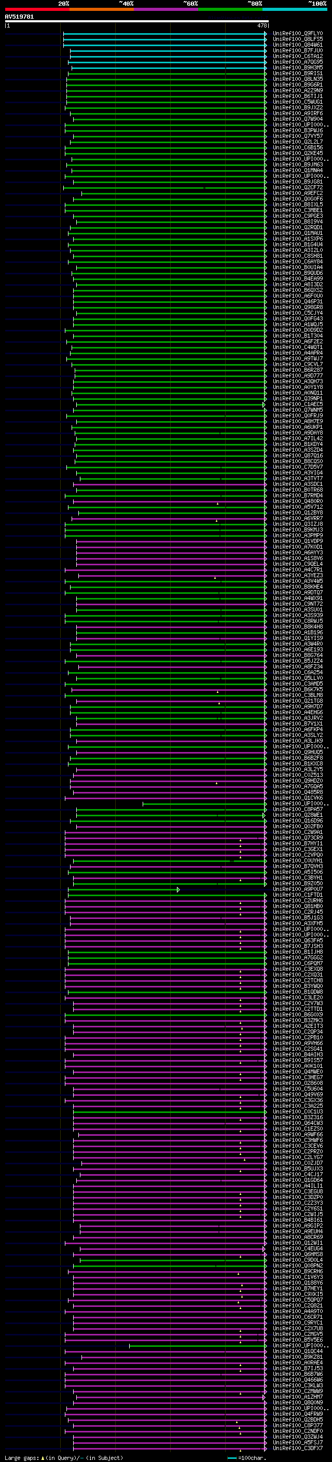Click the 478 end-position marker
This screenshot has height=1462, width=332.
coord(262,25)
